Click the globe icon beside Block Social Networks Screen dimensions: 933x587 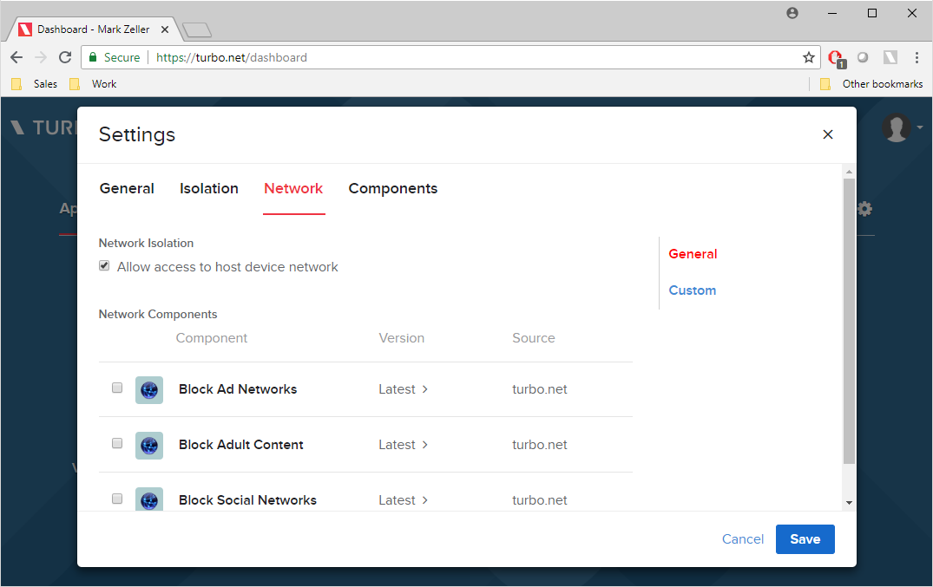pyautogui.click(x=148, y=499)
